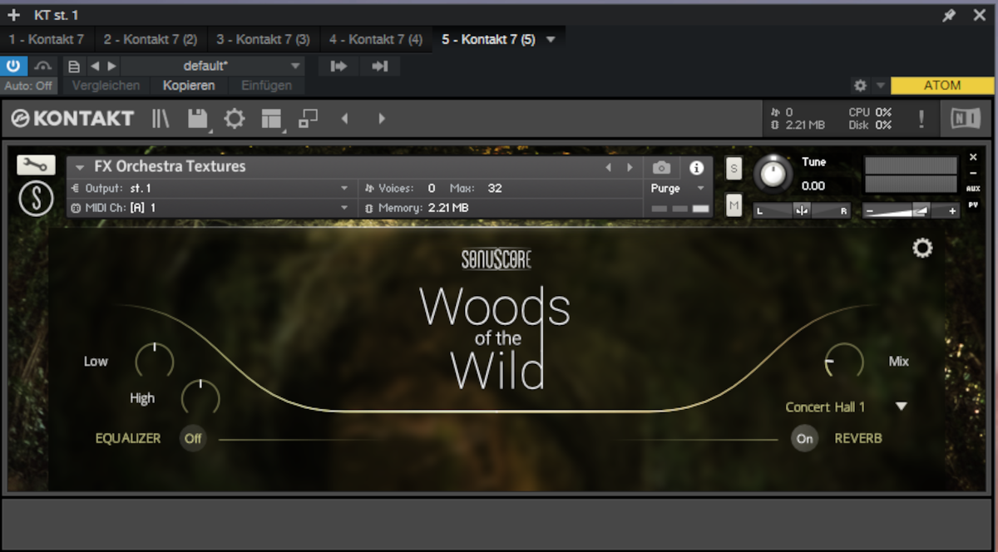998x552 pixels.
Task: Go to previous instrument in Kontakt header
Action: click(x=344, y=119)
